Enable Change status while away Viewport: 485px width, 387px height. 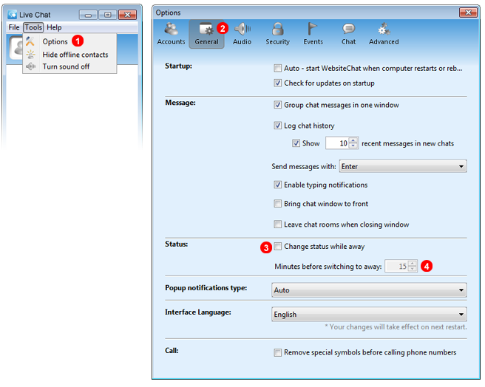[x=278, y=247]
